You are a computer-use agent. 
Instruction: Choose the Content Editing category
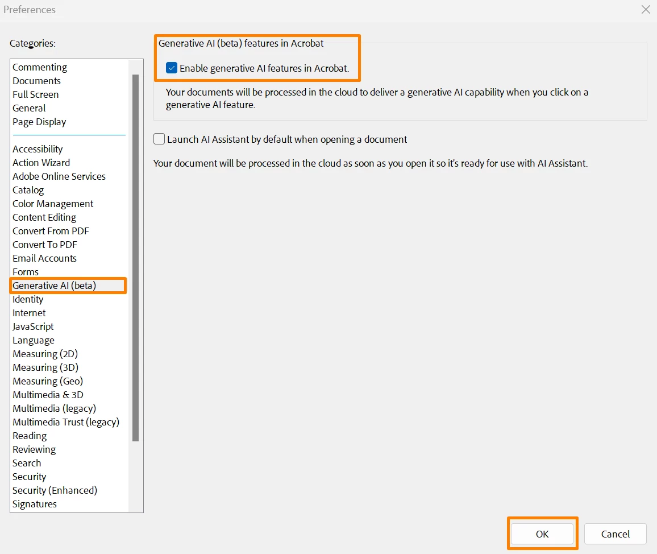coord(44,217)
